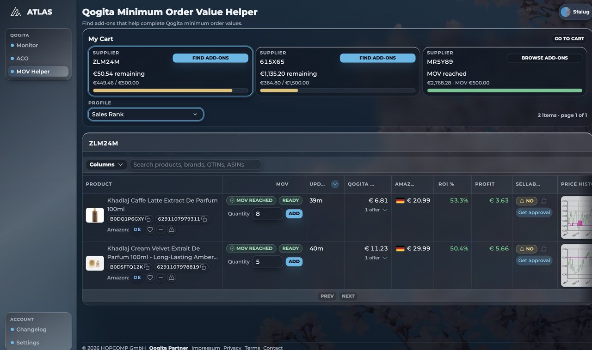Open the Cream Velvet price history chart
This screenshot has width=592, height=350.
576,266
